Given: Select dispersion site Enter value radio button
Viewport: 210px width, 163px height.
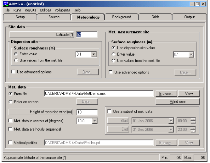Looking at the screenshot, I should (16, 54).
